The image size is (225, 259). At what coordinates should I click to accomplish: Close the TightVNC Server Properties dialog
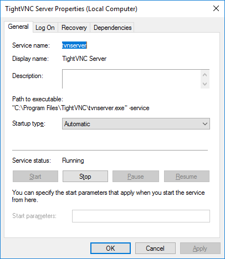(x=216, y=8)
